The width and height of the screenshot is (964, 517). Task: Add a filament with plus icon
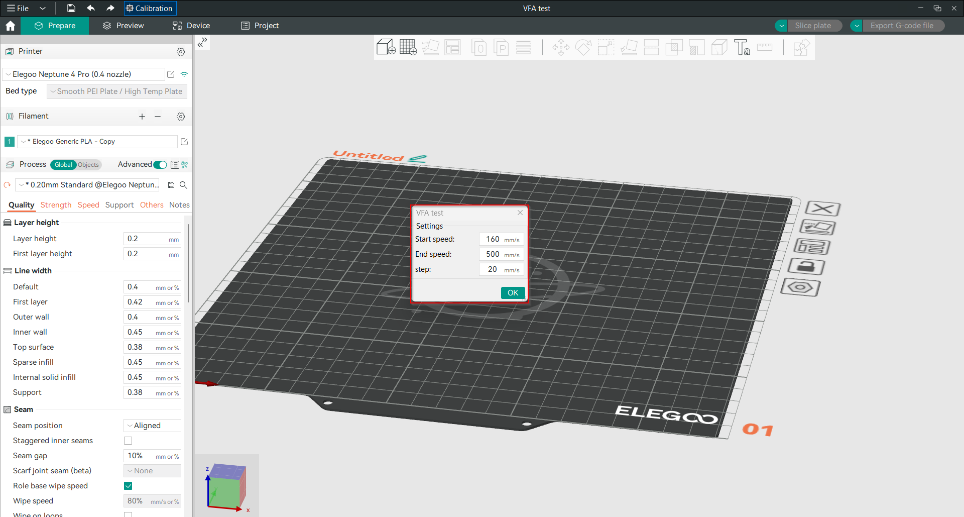click(142, 117)
